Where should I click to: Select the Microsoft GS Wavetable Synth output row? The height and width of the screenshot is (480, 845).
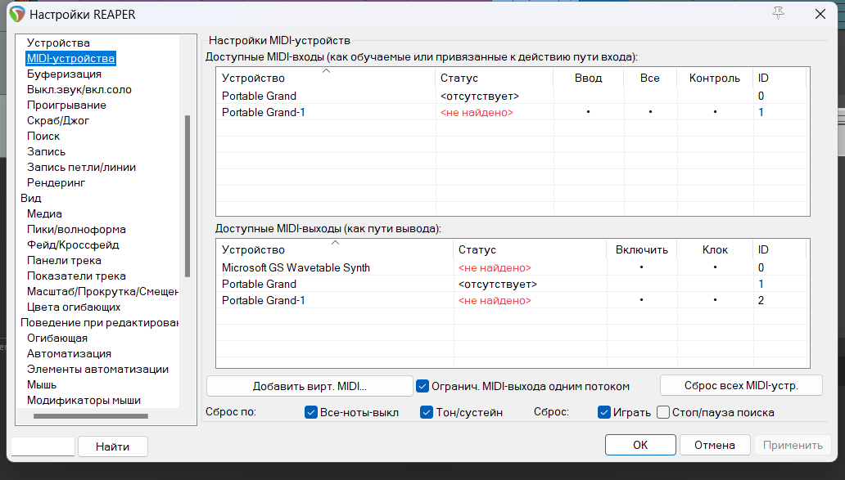pyautogui.click(x=512, y=268)
